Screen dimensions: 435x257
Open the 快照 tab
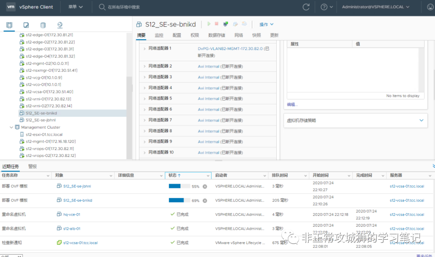(256, 35)
